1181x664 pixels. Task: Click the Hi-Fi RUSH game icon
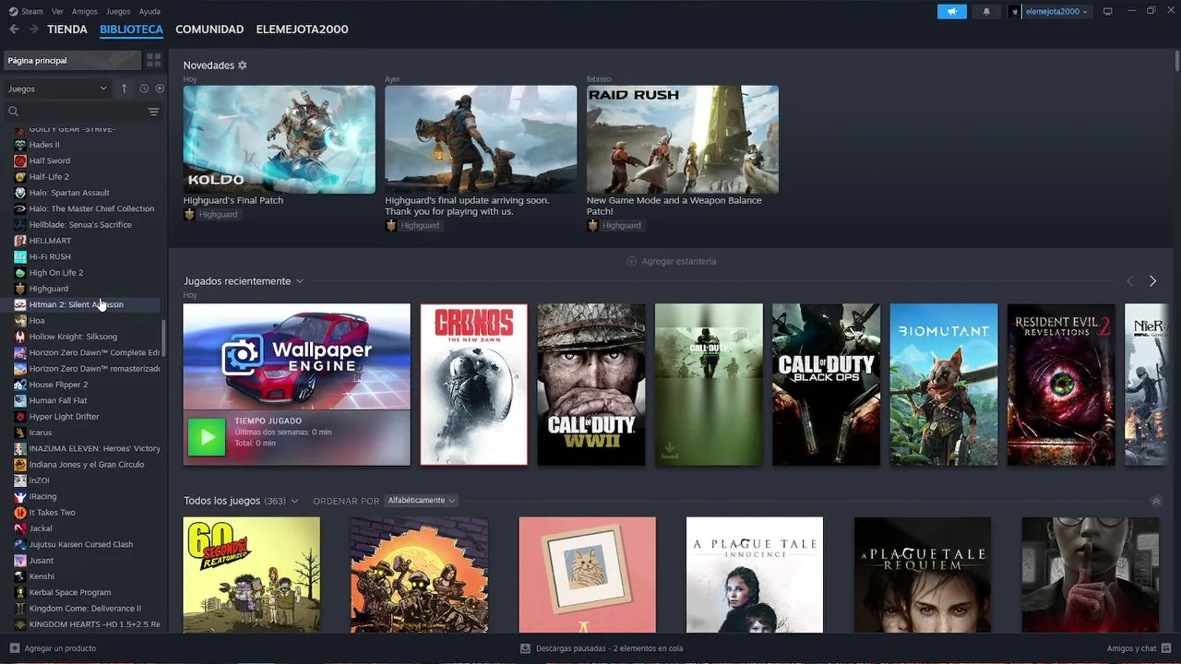point(20,256)
